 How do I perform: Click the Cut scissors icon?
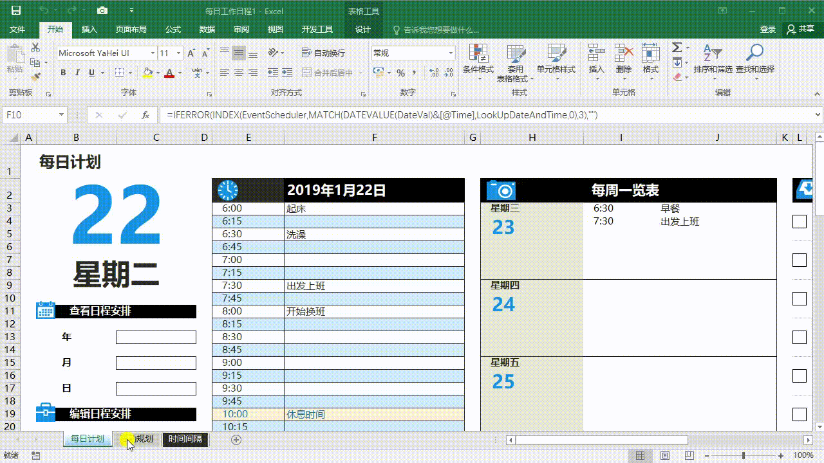(35, 48)
